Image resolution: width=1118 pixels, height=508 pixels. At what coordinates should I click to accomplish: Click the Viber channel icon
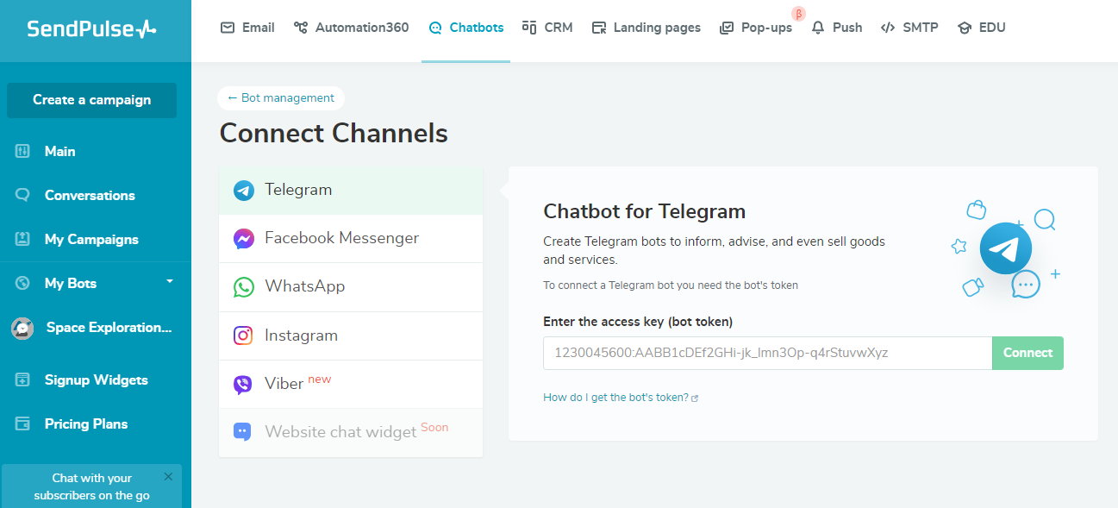click(244, 385)
